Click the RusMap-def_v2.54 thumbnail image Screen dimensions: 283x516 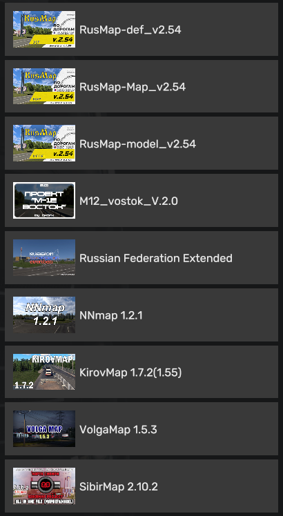click(x=44, y=29)
